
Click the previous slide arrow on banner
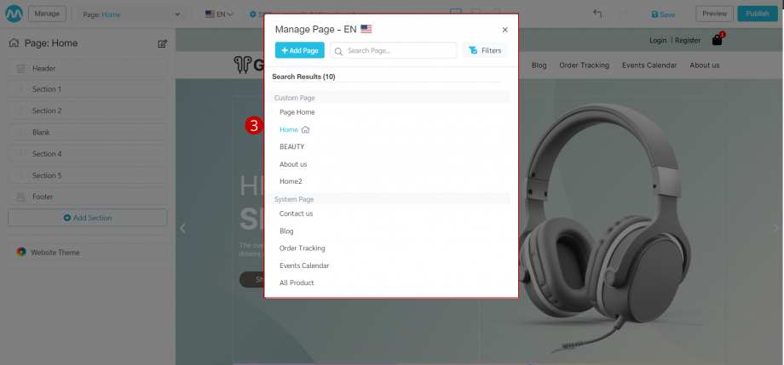[182, 228]
